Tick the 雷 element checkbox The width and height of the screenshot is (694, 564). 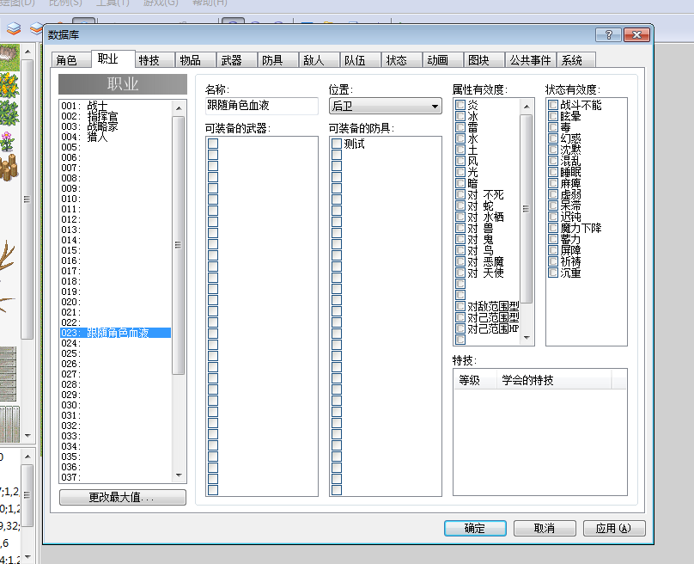click(x=460, y=127)
